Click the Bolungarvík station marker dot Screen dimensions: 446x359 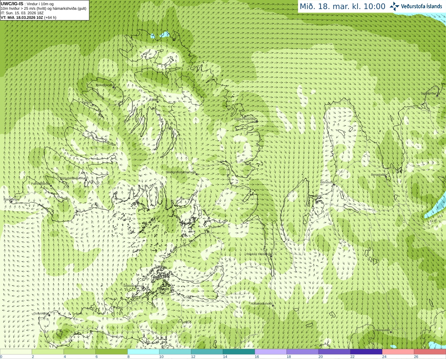tap(114, 87)
